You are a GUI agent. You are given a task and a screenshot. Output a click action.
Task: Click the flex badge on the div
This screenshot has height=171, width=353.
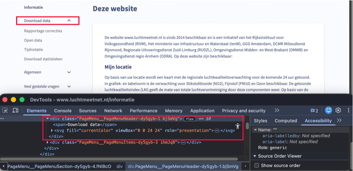(x=190, y=119)
